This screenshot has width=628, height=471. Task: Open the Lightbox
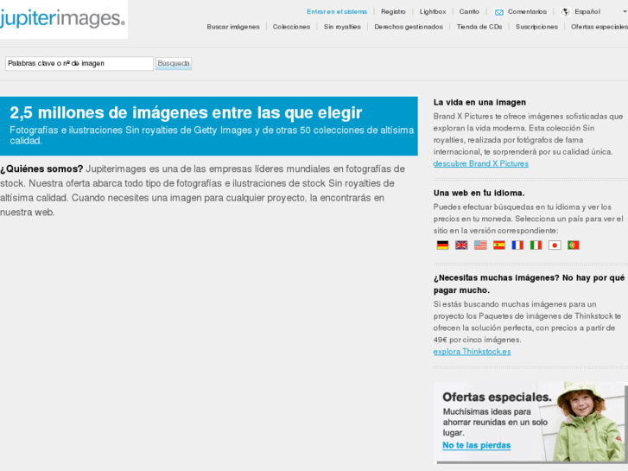(433, 11)
